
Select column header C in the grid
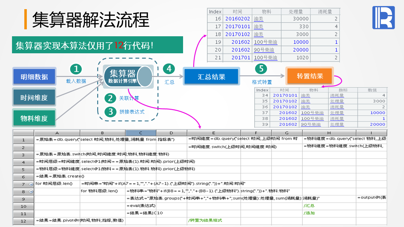tap(140, 133)
